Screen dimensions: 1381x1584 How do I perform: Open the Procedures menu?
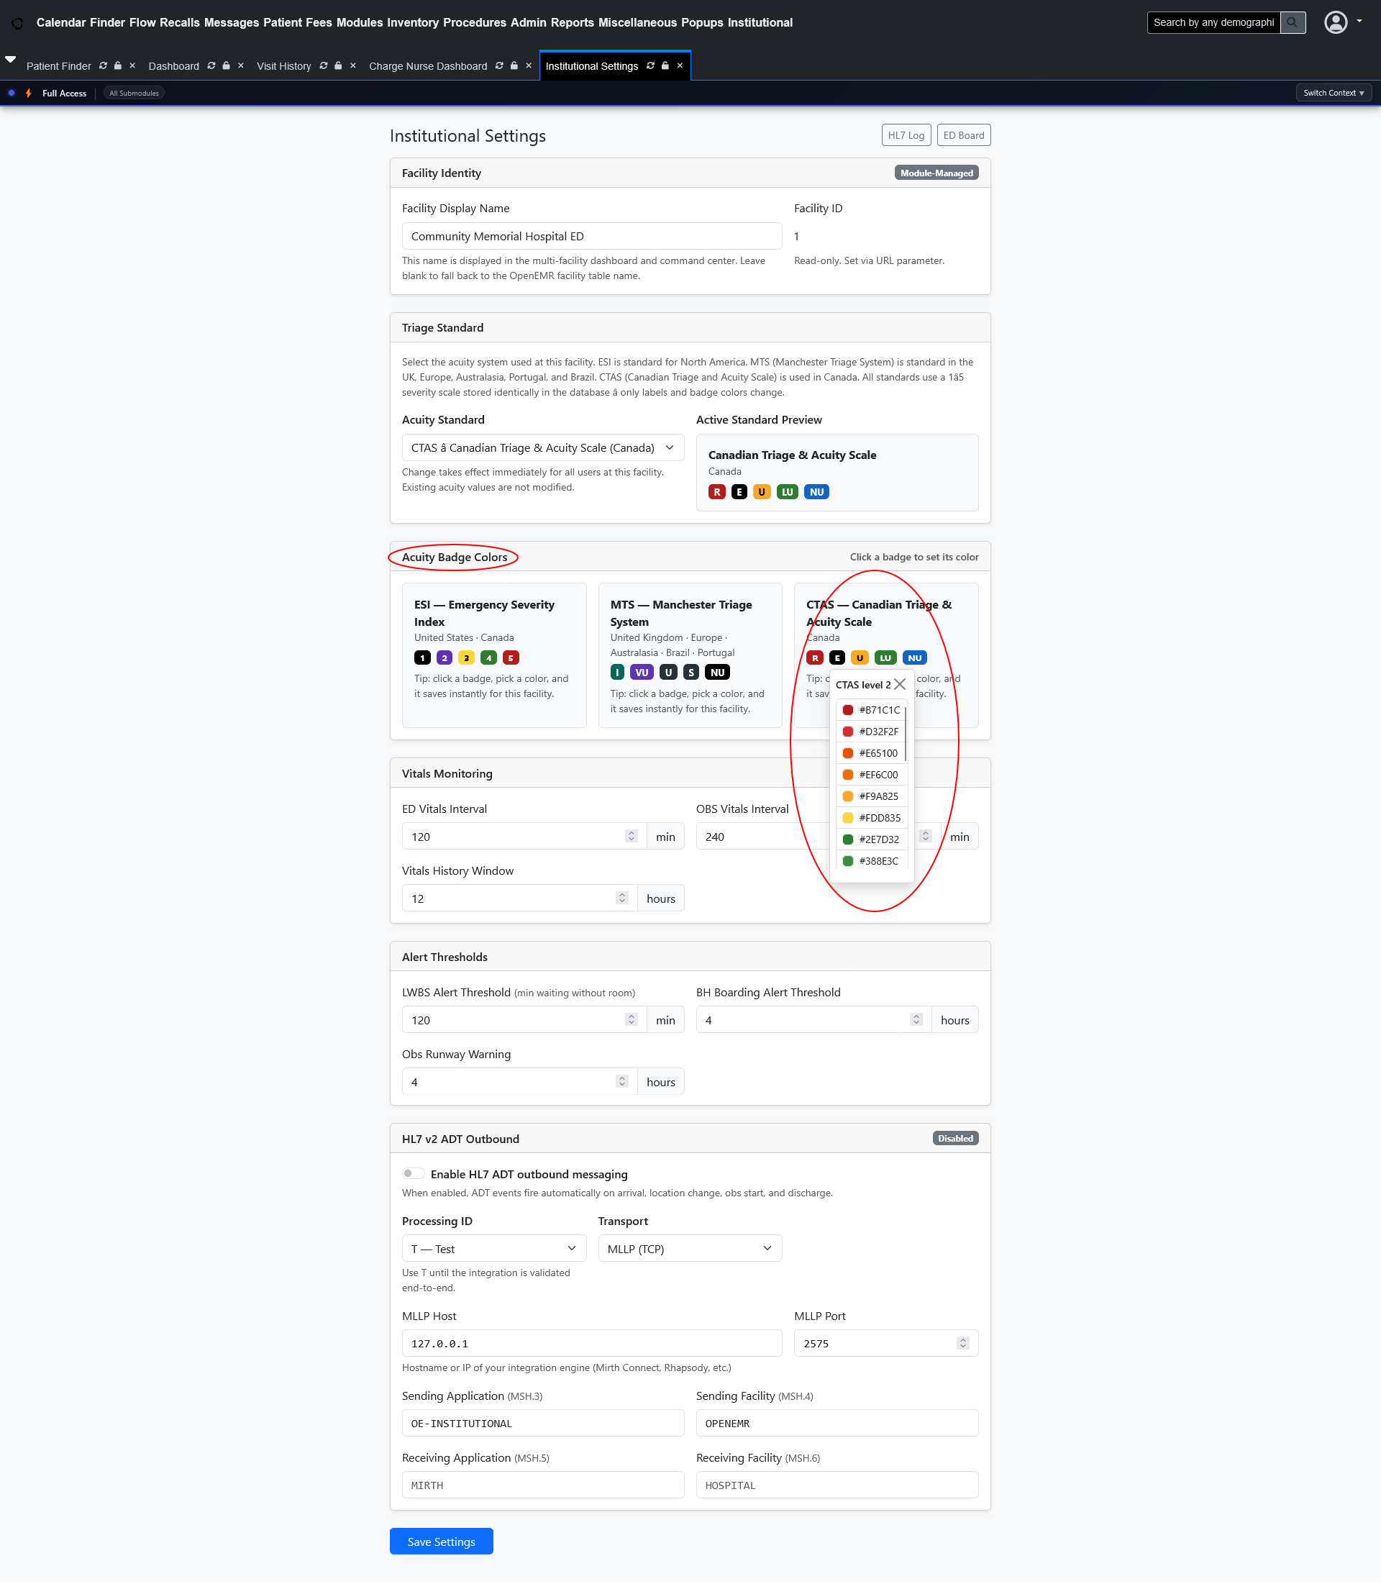[x=474, y=22]
